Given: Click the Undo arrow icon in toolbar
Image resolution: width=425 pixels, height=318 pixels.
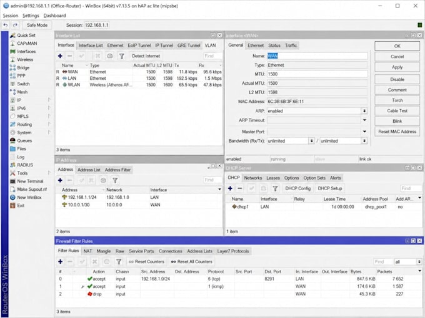Looking at the screenshot, I should click(x=6, y=25).
